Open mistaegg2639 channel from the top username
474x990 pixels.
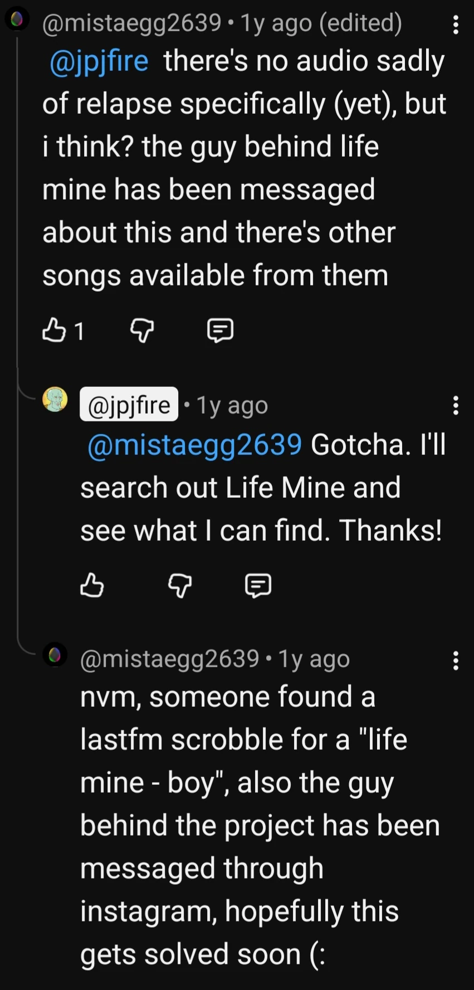pyautogui.click(x=132, y=23)
